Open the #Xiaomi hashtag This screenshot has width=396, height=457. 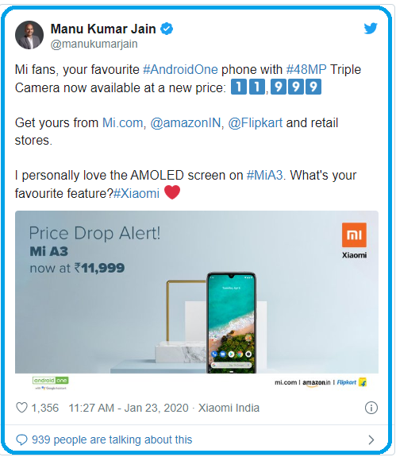[x=136, y=193]
